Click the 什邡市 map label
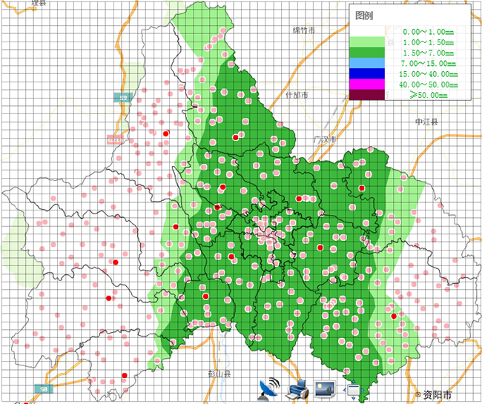Image resolution: width=482 pixels, height=404 pixels. [x=297, y=95]
